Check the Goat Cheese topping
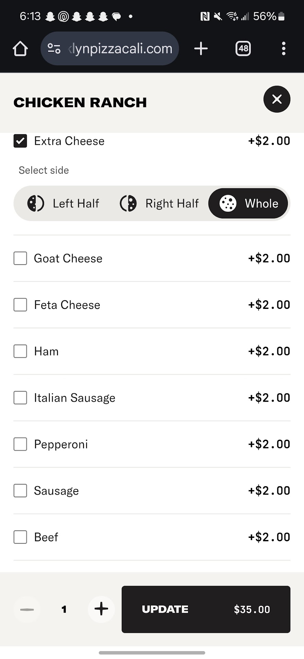304x659 pixels. click(20, 258)
